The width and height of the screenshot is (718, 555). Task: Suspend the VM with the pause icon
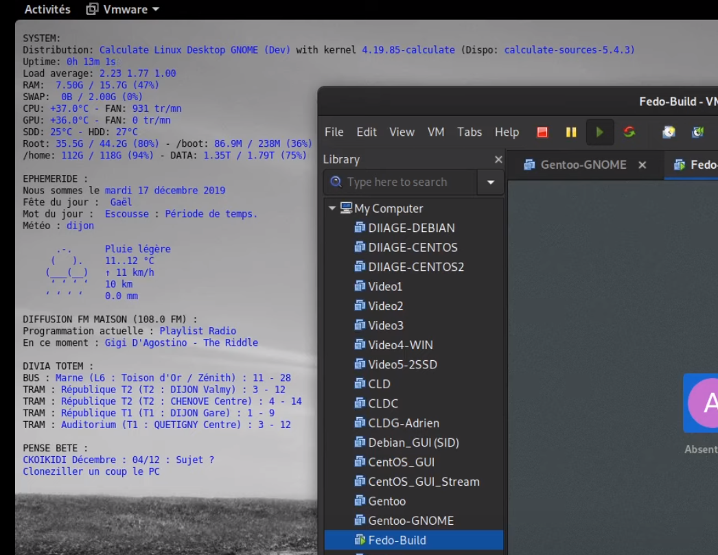tap(572, 131)
